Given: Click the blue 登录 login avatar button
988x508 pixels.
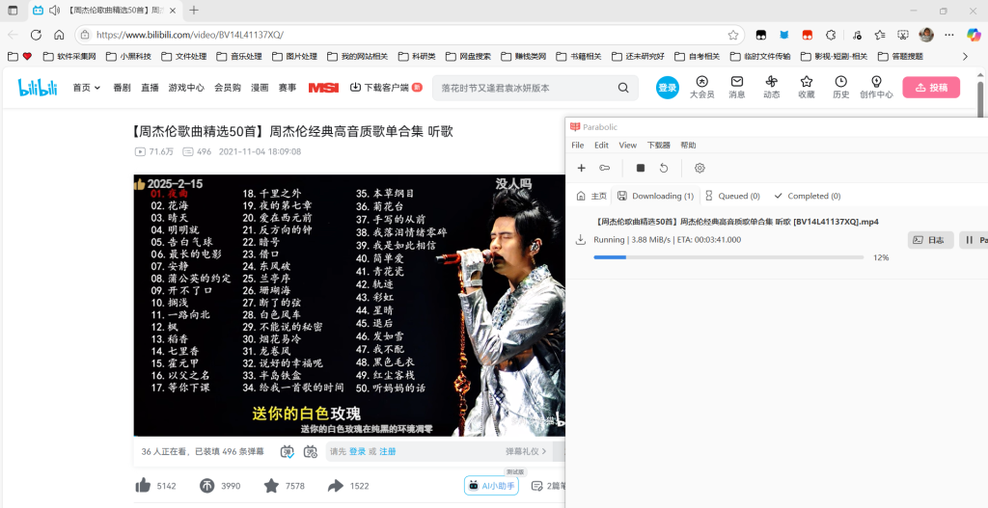Looking at the screenshot, I should click(x=668, y=88).
